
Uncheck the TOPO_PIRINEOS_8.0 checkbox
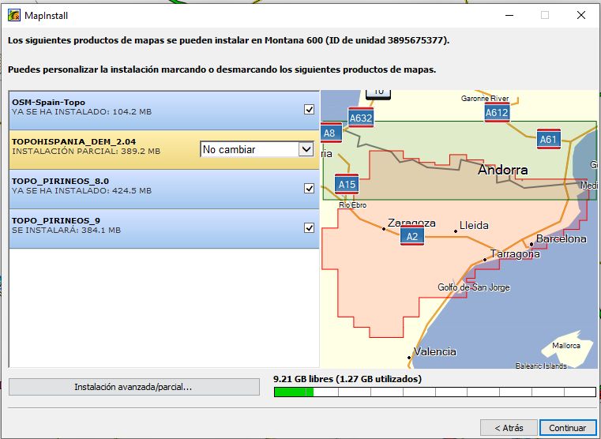point(309,189)
